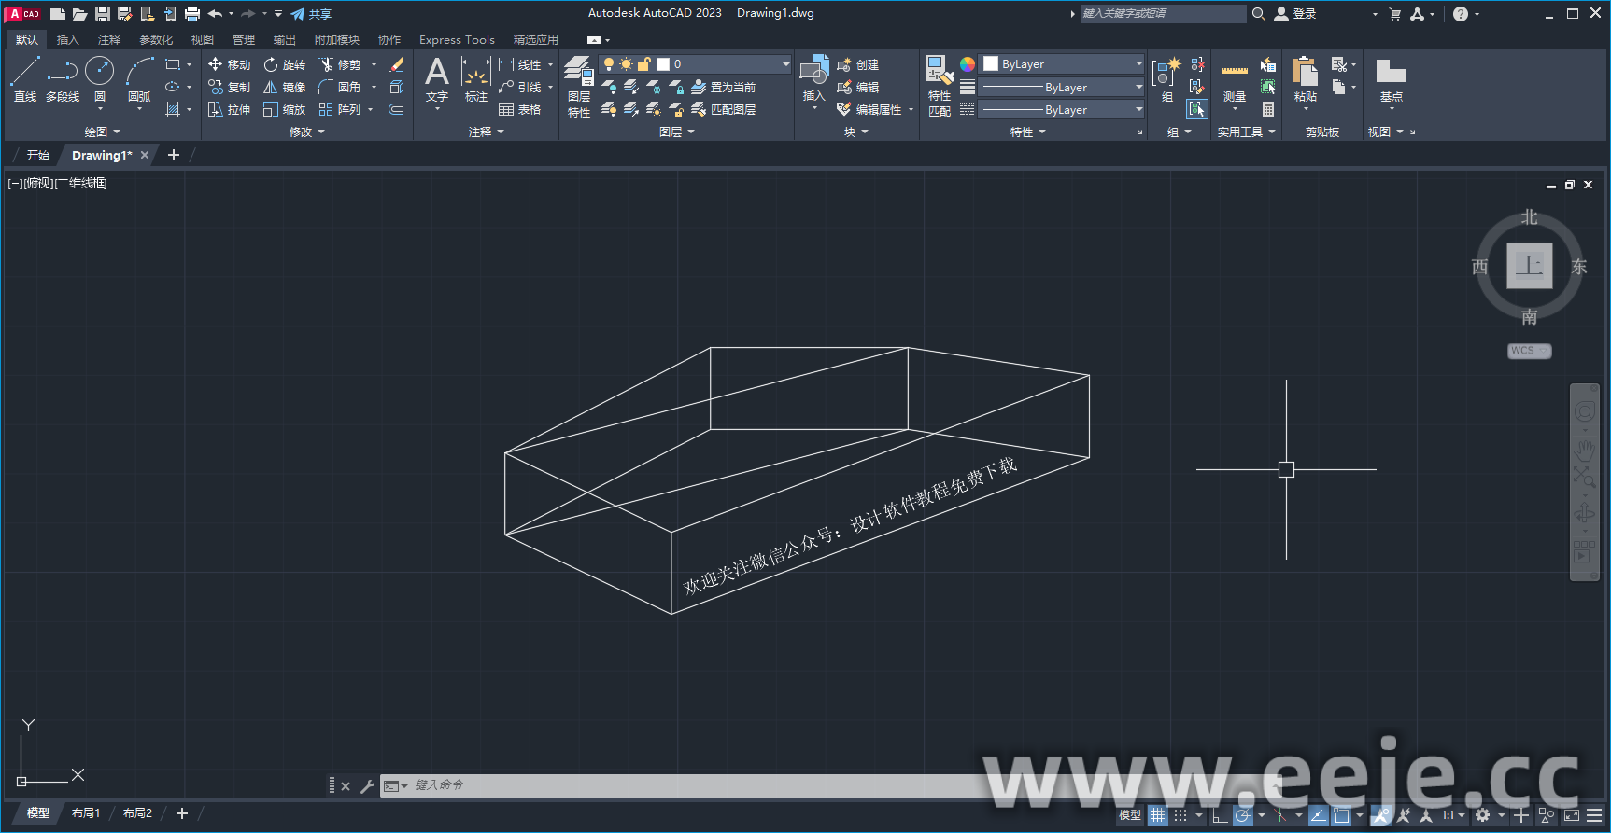Viewport: 1611px width, 833px height.
Task: Click the 移动 (Move) tool
Action: 230,64
